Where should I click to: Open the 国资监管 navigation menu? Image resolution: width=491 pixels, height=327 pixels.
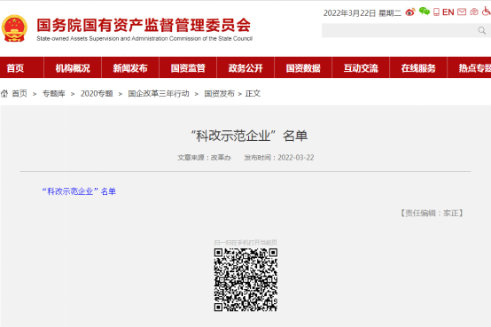pyautogui.click(x=188, y=68)
